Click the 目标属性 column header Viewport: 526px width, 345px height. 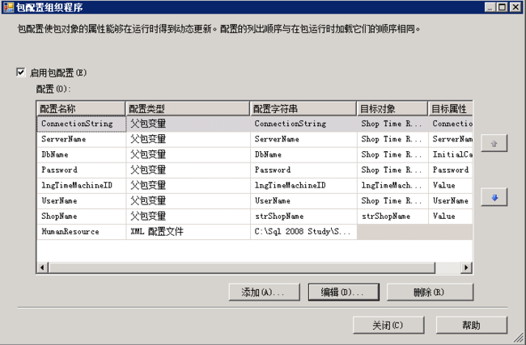pos(451,108)
